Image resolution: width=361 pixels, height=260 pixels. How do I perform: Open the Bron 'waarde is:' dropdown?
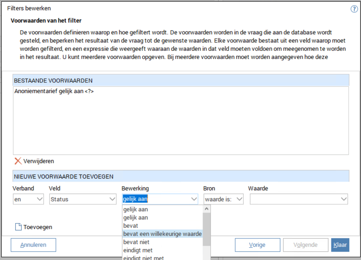223,199
